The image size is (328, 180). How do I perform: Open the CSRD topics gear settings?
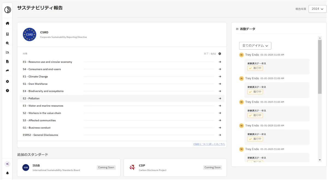[x=220, y=54]
